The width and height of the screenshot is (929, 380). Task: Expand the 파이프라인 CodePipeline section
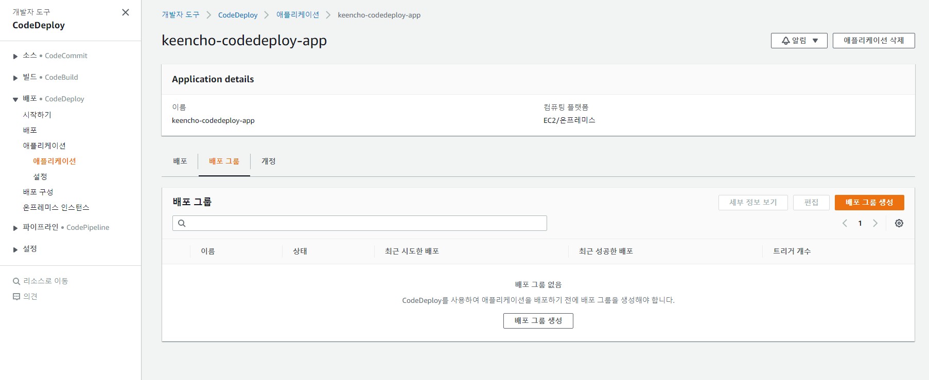[x=15, y=228]
